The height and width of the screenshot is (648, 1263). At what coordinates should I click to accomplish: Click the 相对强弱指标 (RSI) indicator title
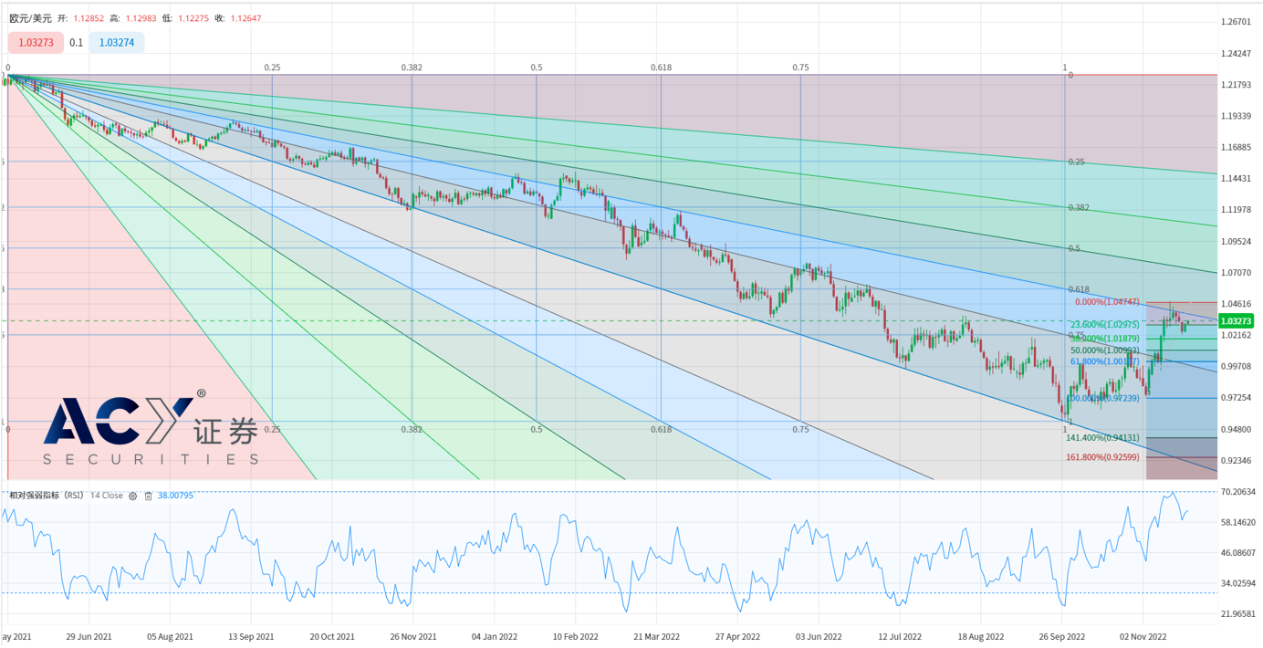click(47, 496)
